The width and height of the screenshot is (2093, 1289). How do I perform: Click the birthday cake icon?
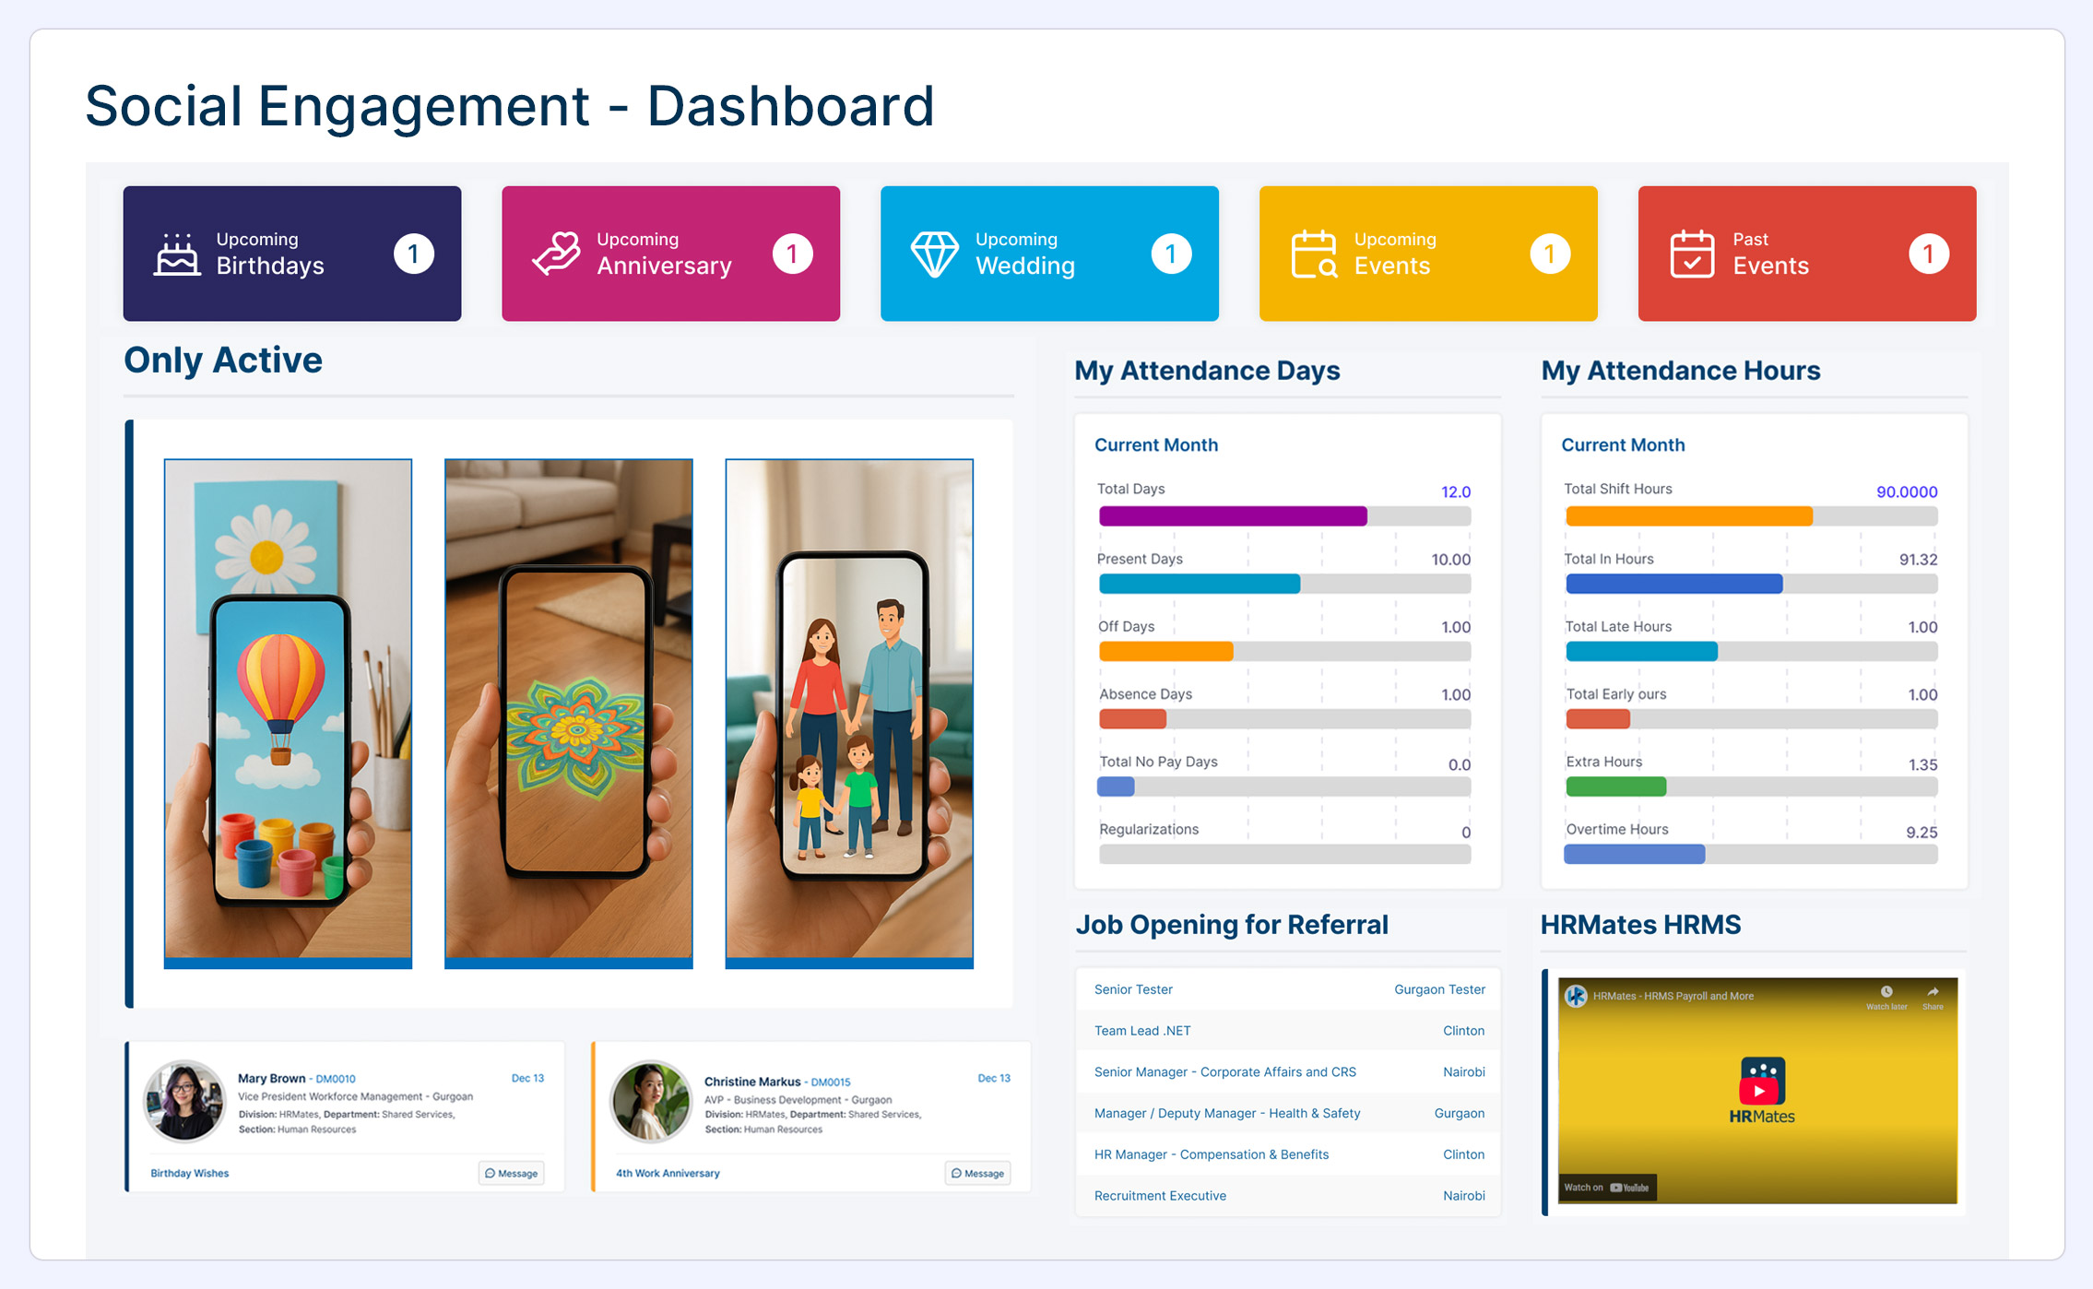(x=176, y=254)
